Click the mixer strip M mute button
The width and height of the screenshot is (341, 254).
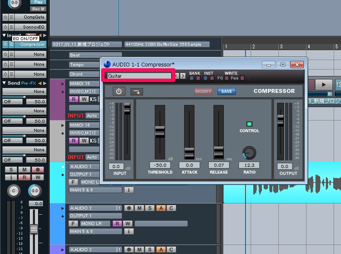[24, 169]
